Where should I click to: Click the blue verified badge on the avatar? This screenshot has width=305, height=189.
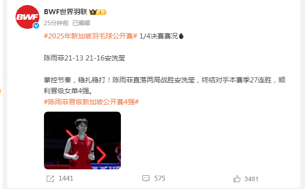tap(36, 26)
